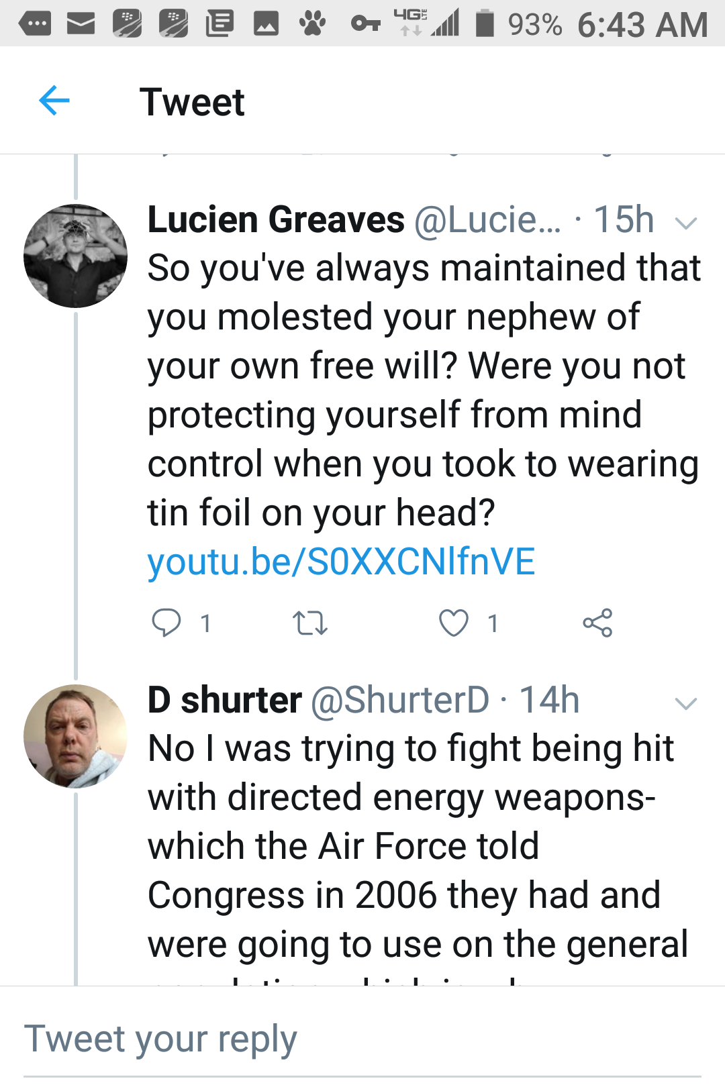Open D shurter's profile picture
Screen dimensions: 725x1087
tap(75, 736)
